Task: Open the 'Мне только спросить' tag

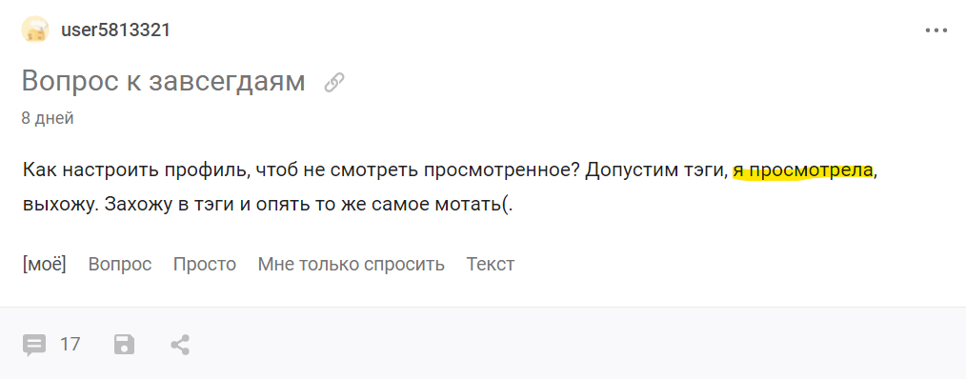Action: 352,264
